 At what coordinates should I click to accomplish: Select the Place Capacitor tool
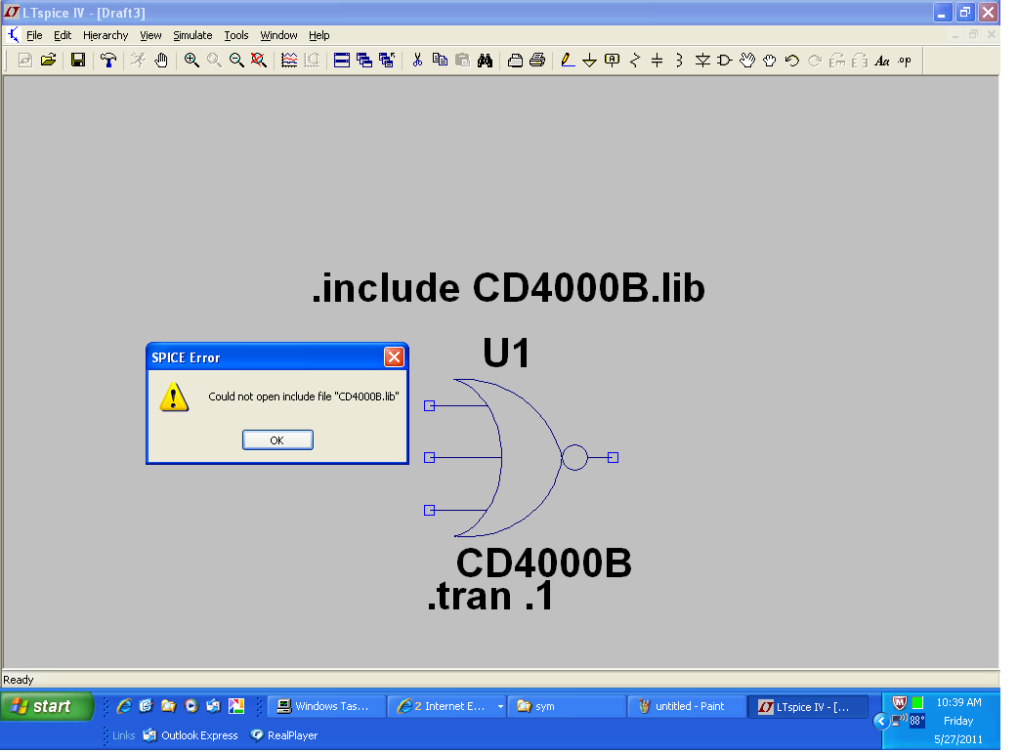click(x=657, y=61)
